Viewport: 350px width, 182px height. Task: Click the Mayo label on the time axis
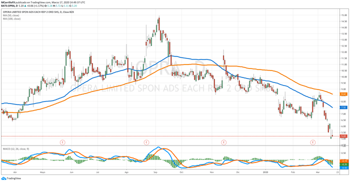pos(42,172)
